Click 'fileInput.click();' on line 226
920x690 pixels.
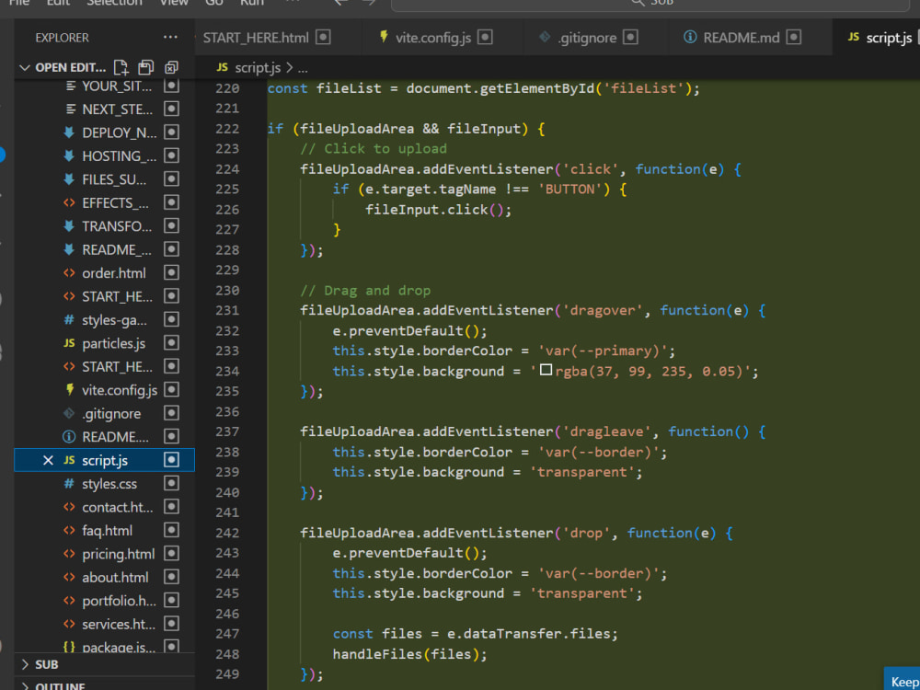click(x=438, y=210)
